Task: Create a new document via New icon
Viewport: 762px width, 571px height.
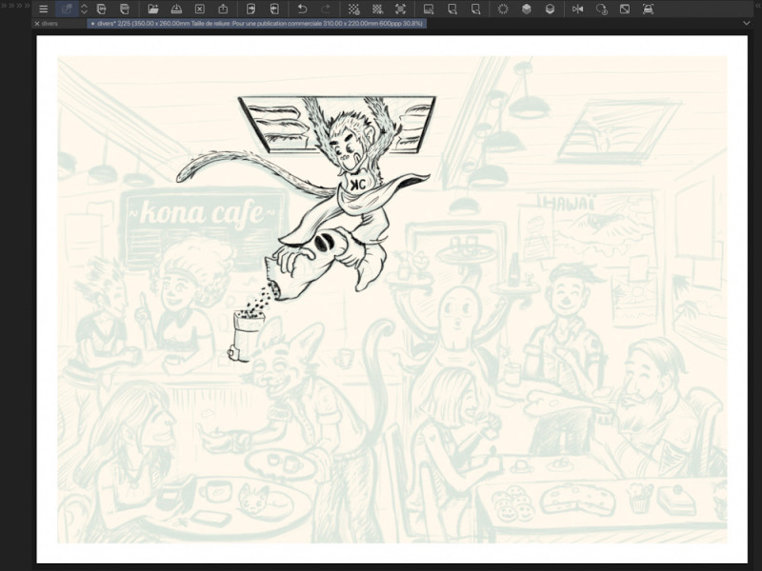Action: pos(100,9)
